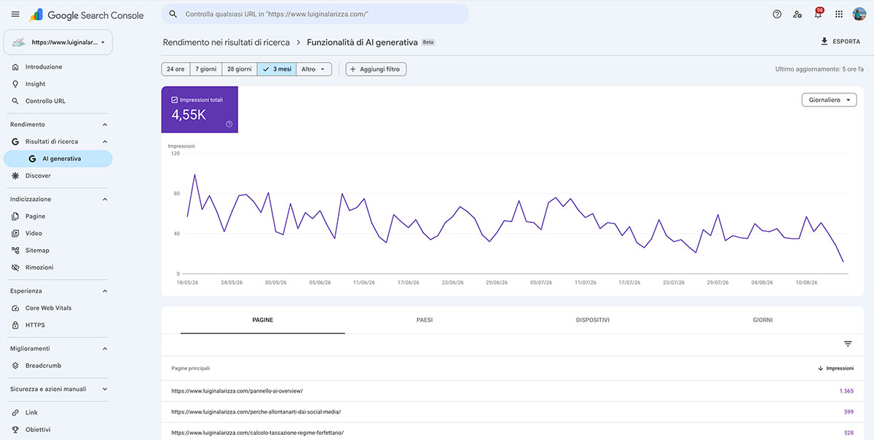Screen dimensions: 874x440
Task: Open the calcolo-tassazione-regime-forfettario page row
Action: pos(512,432)
